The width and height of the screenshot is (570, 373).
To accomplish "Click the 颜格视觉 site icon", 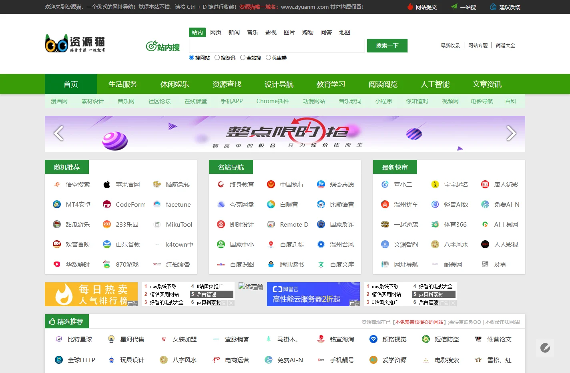I will pyautogui.click(x=373, y=339).
